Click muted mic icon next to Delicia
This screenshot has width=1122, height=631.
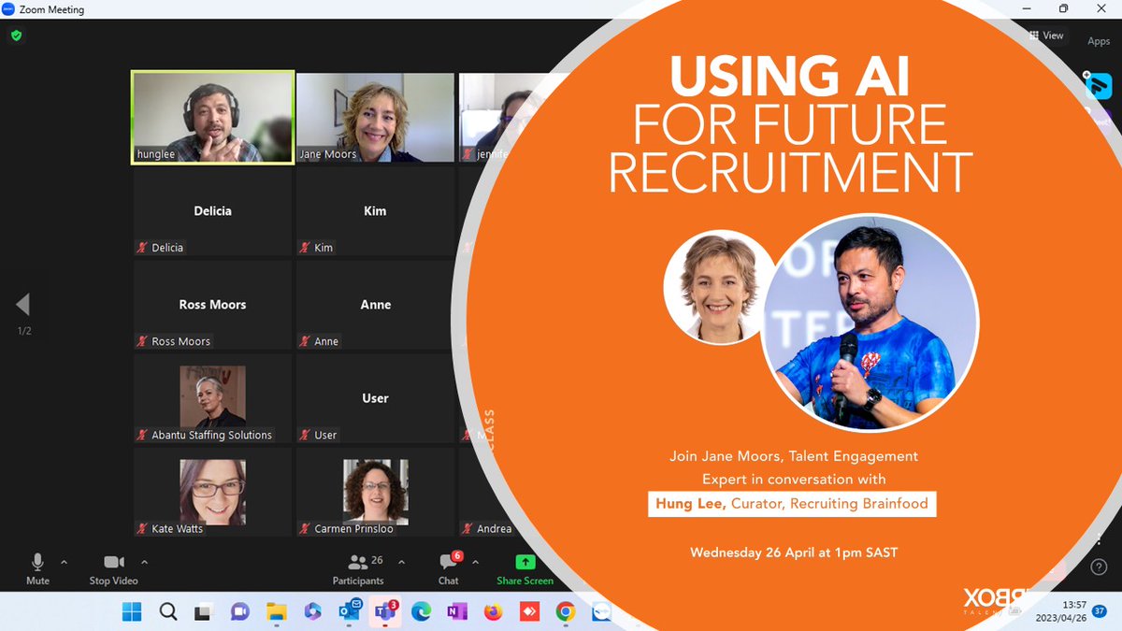tap(142, 248)
